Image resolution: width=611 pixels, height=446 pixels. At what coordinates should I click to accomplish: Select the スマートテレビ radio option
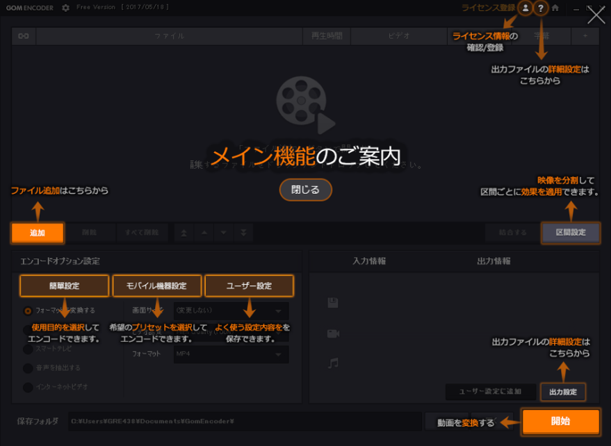(28, 349)
